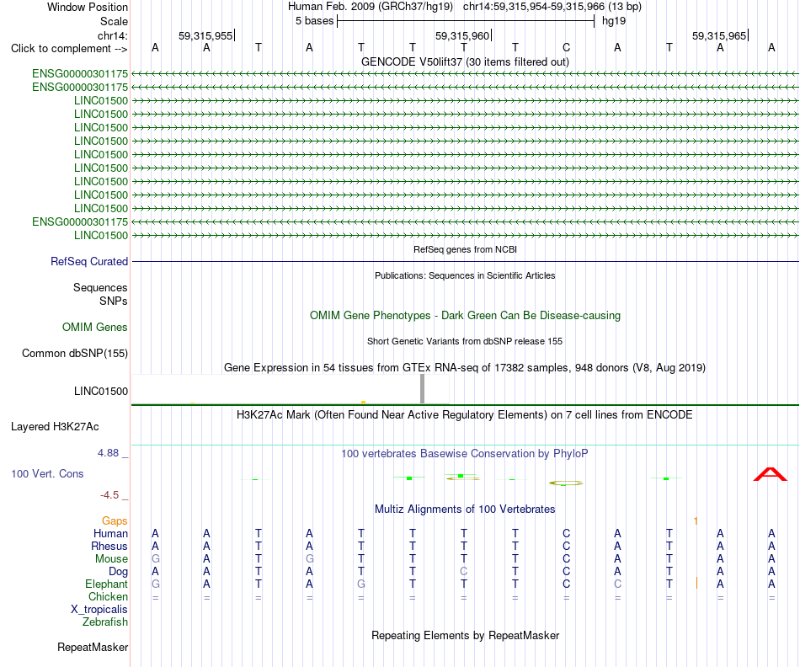Open 'Short Genetic Variants from dbSNP release 155'
Image resolution: width=800 pixels, height=667 pixels.
[465, 341]
